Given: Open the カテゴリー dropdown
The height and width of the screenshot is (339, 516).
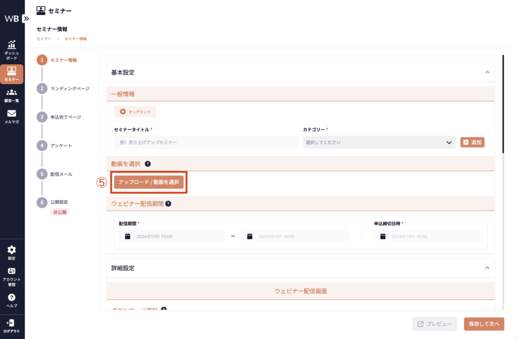Looking at the screenshot, I should 379,143.
